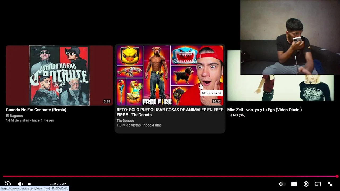This screenshot has width=340, height=191.
Task: Click '1.3 M de vistas • hace 4 días'
Action: [x=139, y=125]
